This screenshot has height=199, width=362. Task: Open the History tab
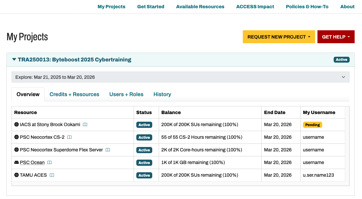pos(162,94)
